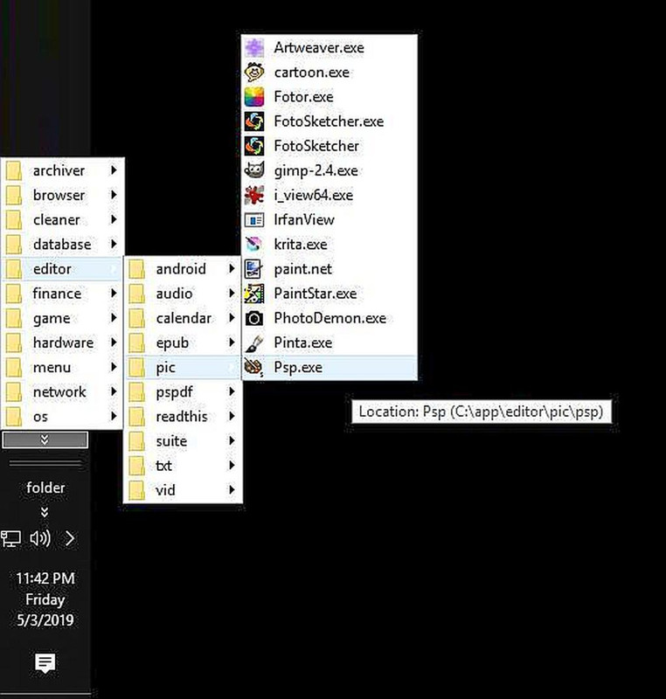
Task: Launch PhotoDemon.exe from the list
Action: click(330, 318)
